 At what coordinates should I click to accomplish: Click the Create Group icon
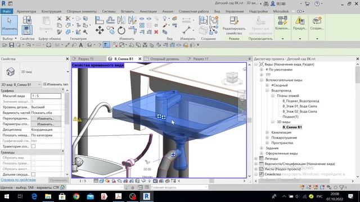(x=214, y=20)
